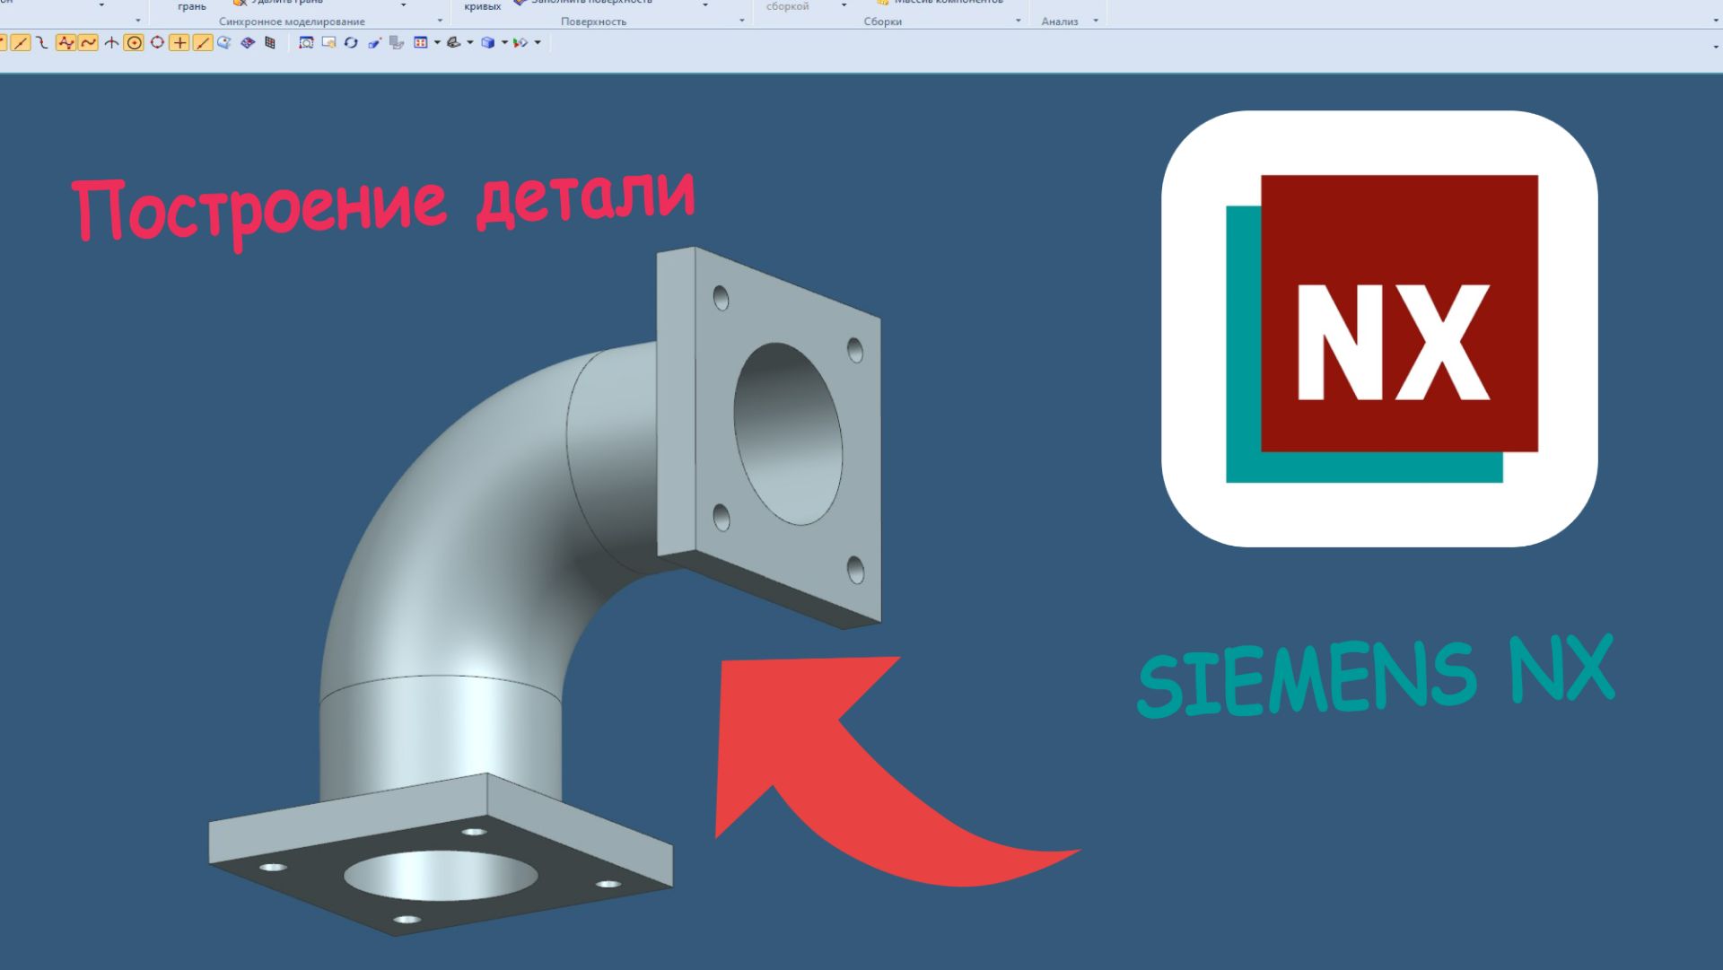Open the Анализ group dropdown
Viewport: 1723px width, 970px height.
point(1096,21)
